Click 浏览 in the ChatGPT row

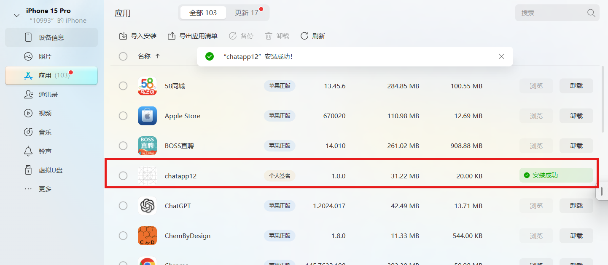tap(536, 206)
